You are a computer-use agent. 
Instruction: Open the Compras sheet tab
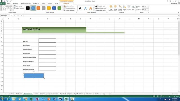42,94
